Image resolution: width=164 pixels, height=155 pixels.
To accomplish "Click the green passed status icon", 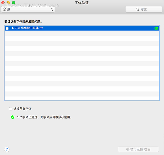I will [x=13, y=117].
